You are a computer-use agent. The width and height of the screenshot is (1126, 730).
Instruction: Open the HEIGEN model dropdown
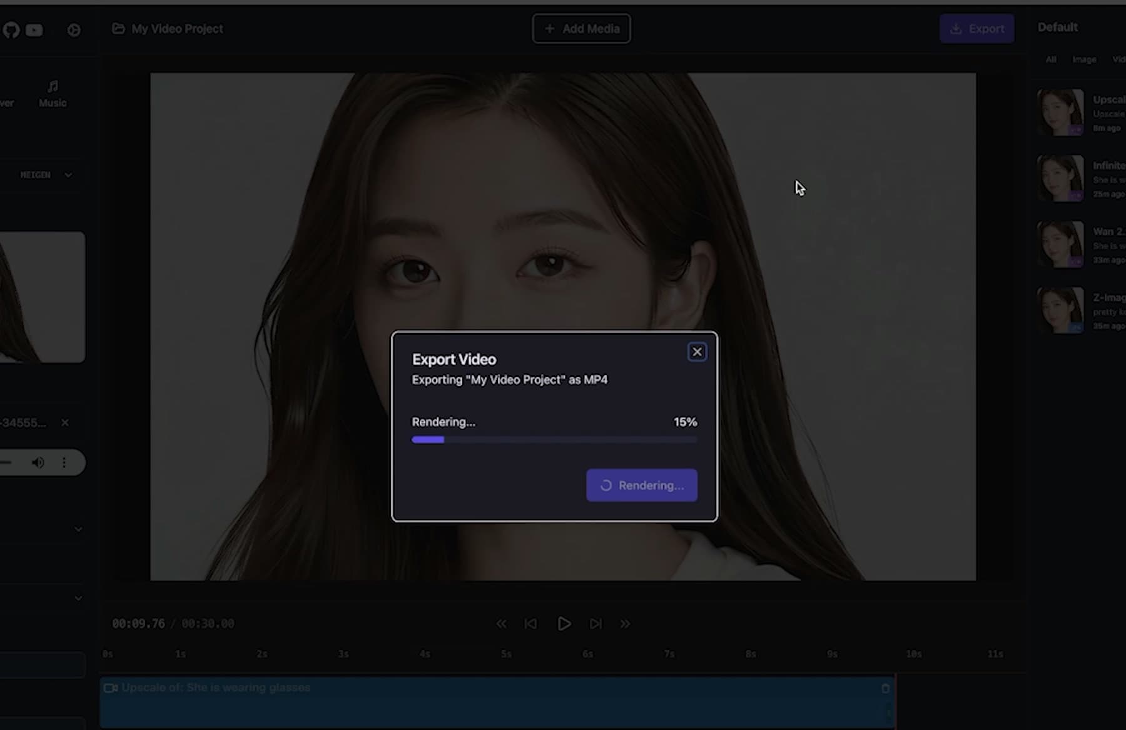click(x=44, y=175)
